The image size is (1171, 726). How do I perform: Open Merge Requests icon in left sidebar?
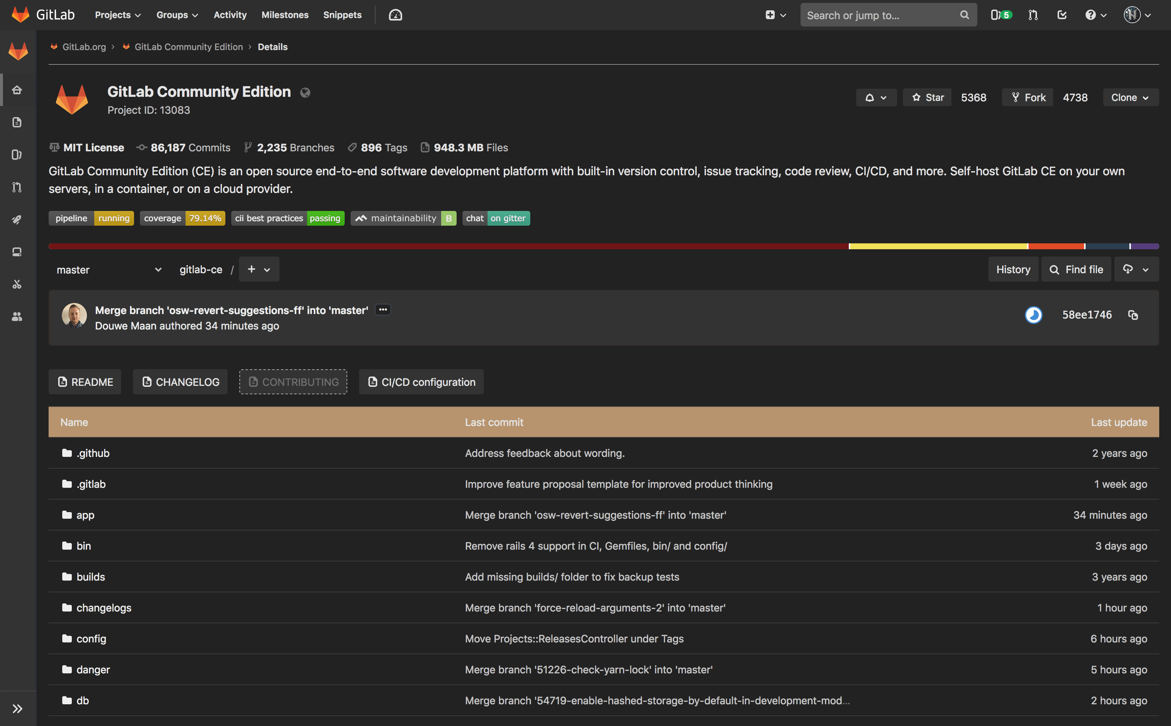(x=17, y=187)
